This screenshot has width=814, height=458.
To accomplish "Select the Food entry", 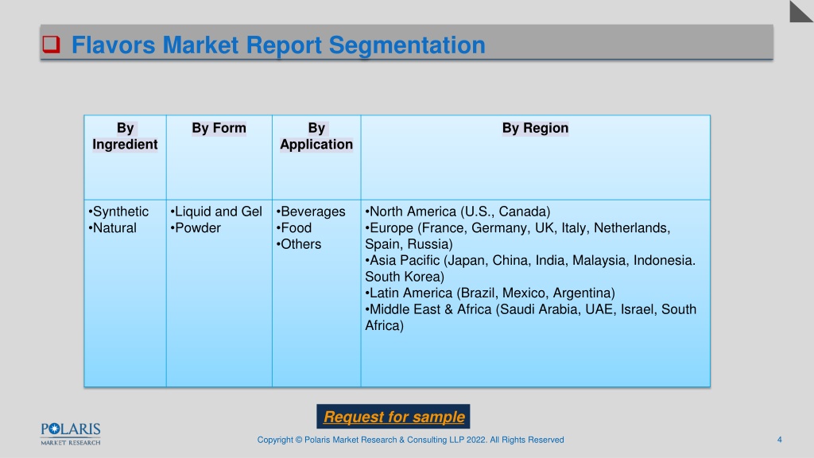I will click(294, 228).
